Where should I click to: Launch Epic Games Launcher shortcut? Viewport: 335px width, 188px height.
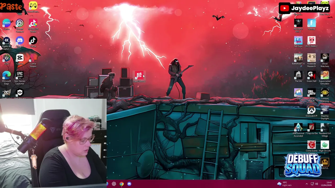coord(20,78)
